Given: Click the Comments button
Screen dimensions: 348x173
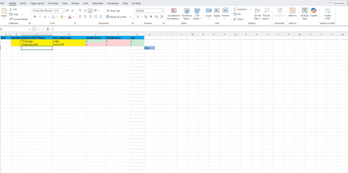Looking at the screenshot, I should (337, 3).
